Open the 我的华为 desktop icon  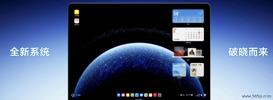77,21
